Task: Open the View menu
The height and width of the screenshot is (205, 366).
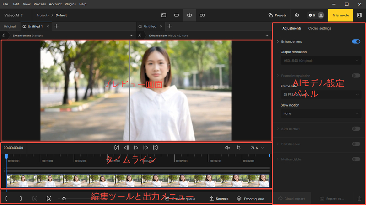Action: (x=27, y=4)
